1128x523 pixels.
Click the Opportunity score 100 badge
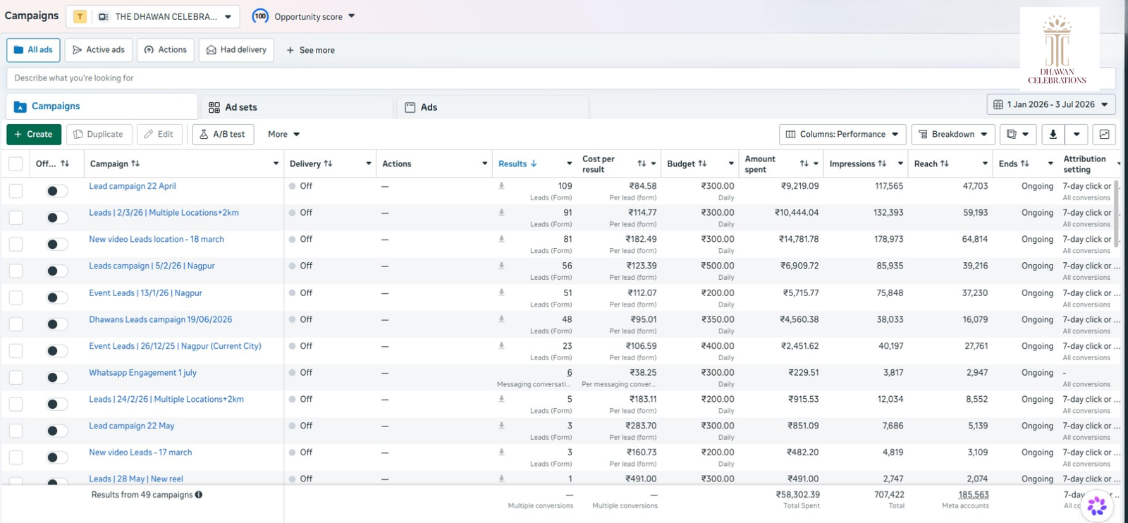[260, 16]
